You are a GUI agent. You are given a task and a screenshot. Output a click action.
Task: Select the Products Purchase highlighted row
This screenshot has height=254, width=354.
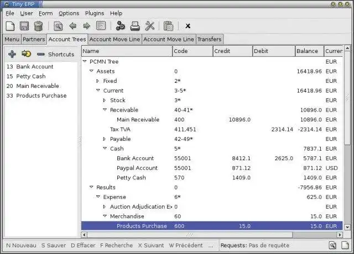click(212, 226)
